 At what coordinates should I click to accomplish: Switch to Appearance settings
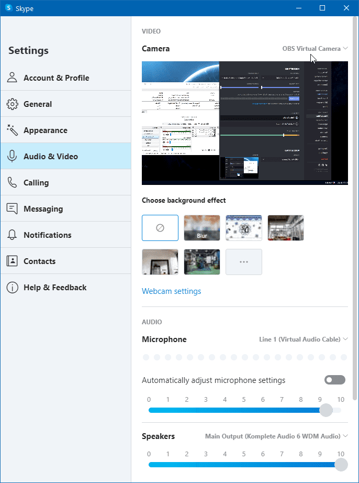pyautogui.click(x=66, y=130)
